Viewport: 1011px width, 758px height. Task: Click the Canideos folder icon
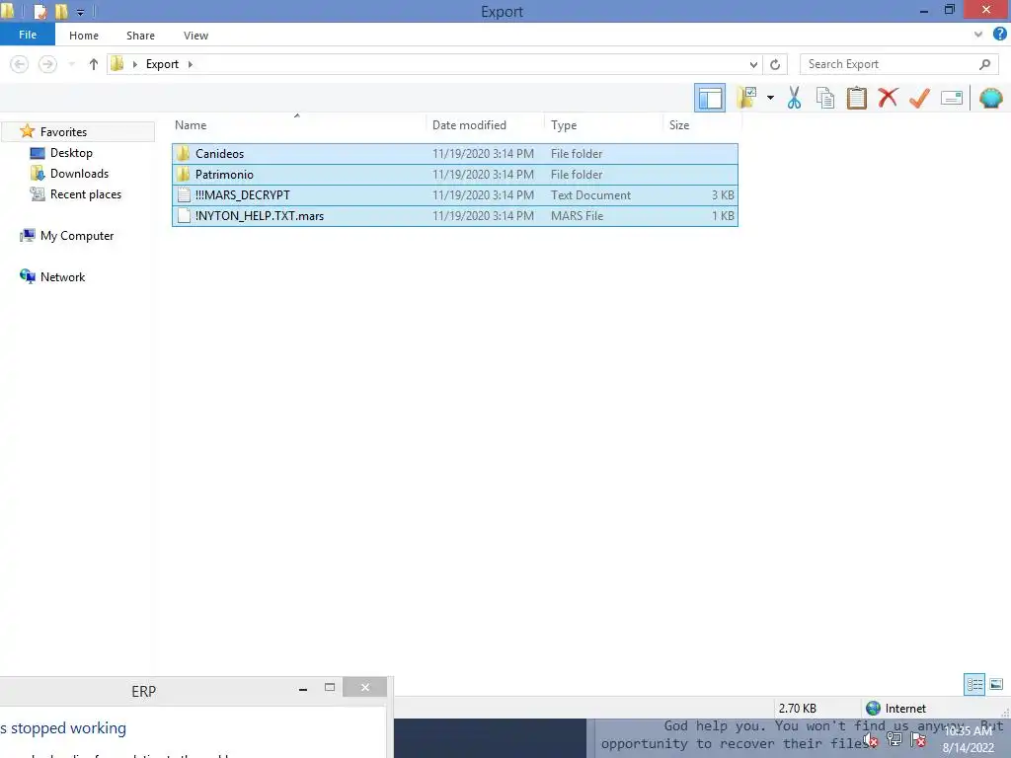[183, 153]
